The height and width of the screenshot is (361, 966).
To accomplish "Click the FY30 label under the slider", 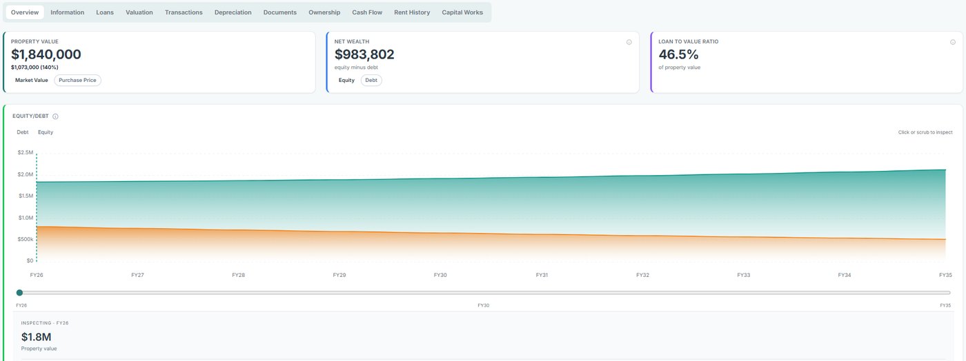I will click(x=483, y=305).
